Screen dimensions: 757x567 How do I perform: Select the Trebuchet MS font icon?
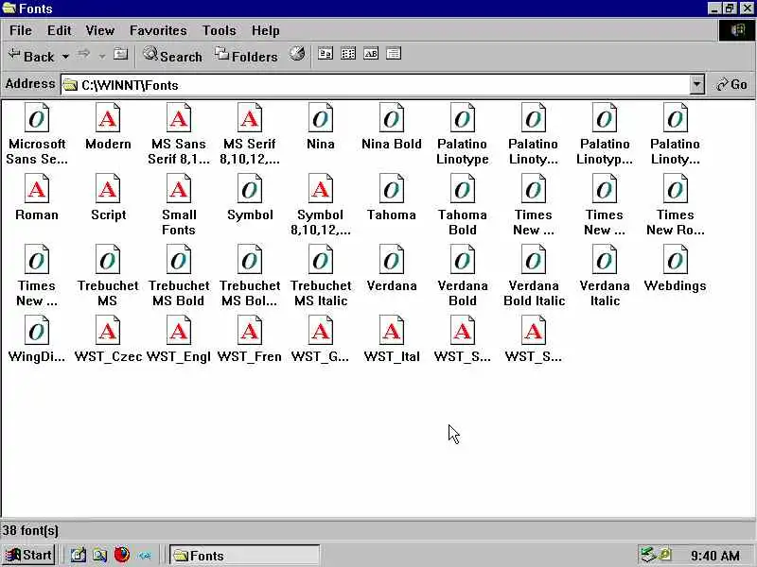pyautogui.click(x=108, y=259)
